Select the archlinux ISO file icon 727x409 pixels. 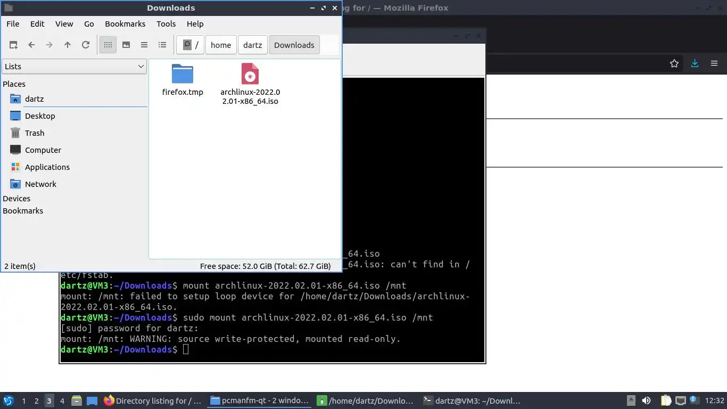click(250, 74)
